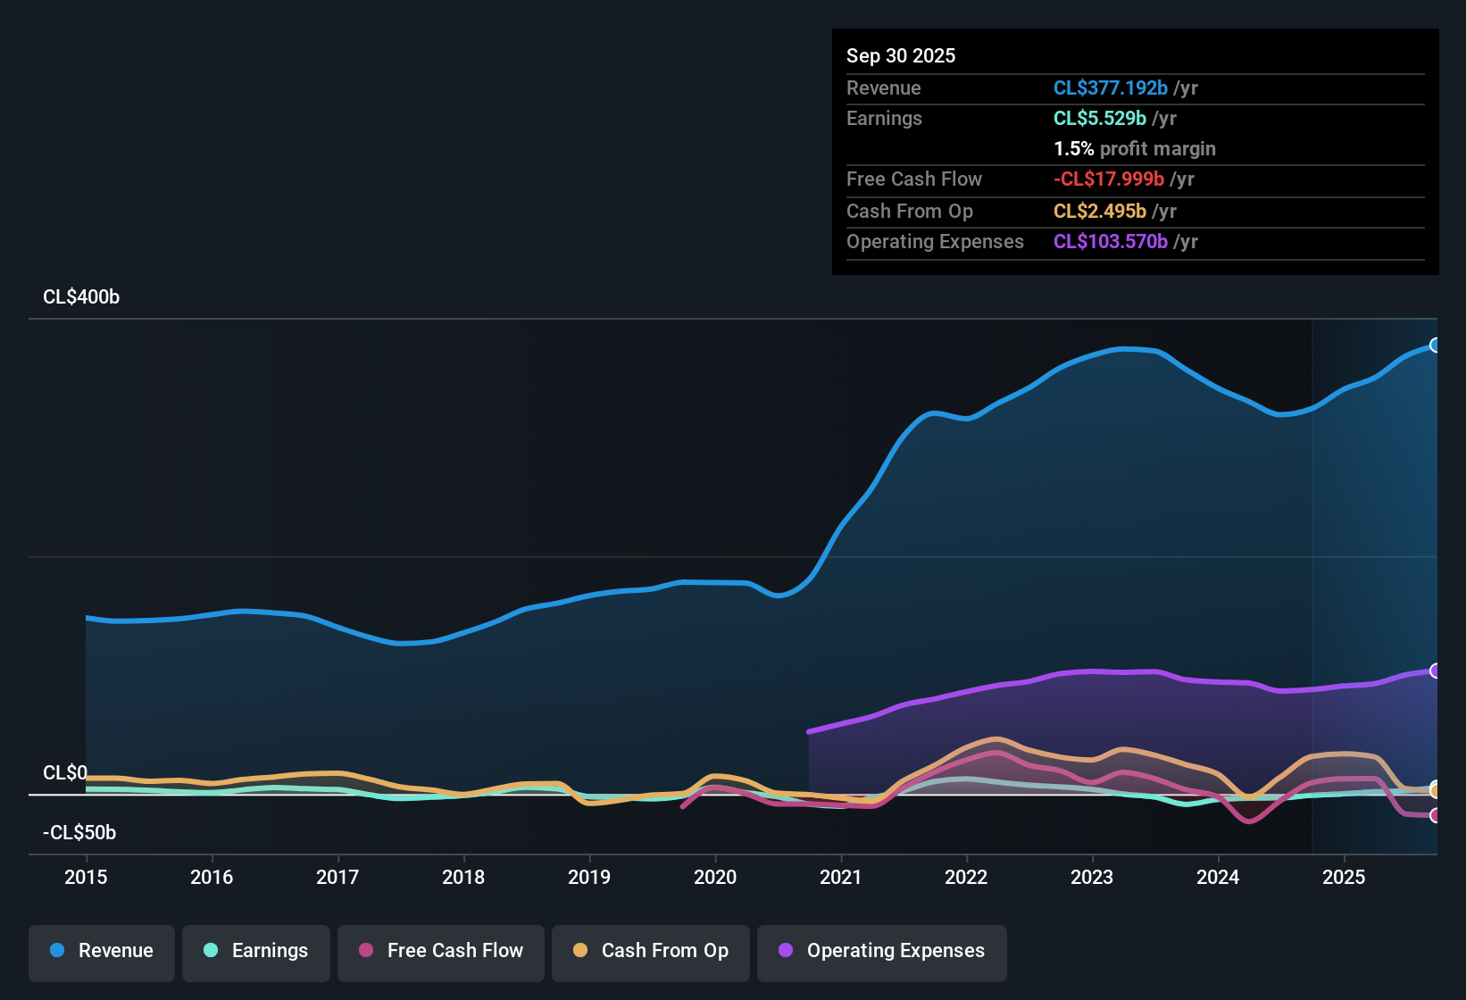This screenshot has height=1000, width=1466.
Task: Toggle the Earnings series visibility
Action: pyautogui.click(x=256, y=952)
